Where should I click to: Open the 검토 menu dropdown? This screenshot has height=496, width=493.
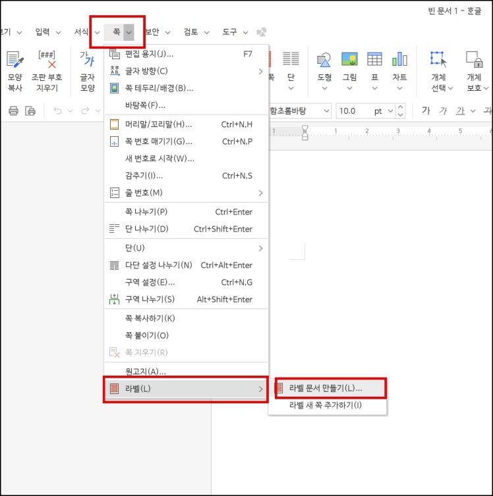click(x=206, y=32)
